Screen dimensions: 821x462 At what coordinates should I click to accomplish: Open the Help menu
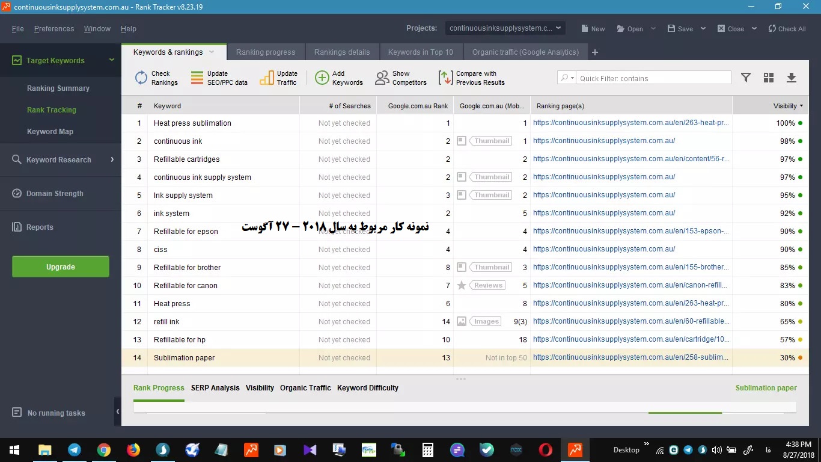coord(129,29)
